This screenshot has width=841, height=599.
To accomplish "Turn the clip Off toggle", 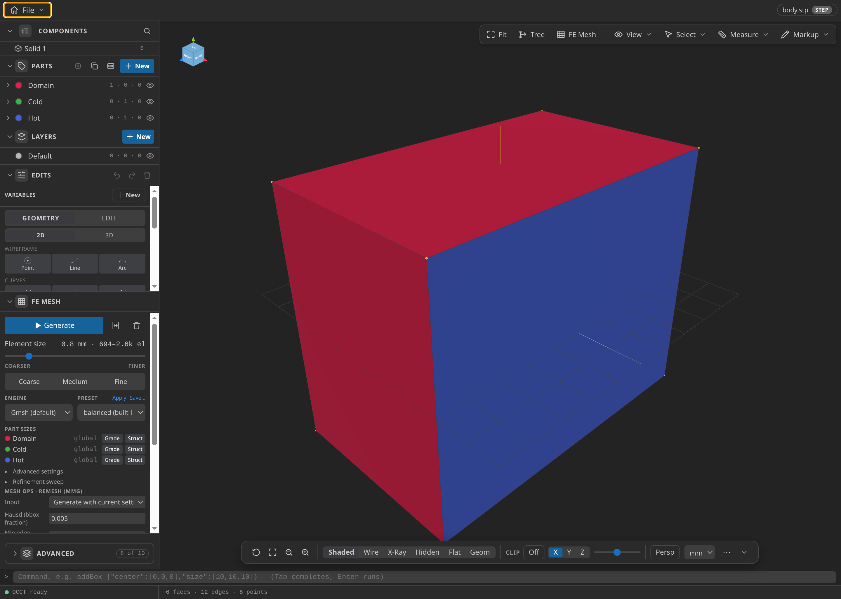I will pos(534,552).
